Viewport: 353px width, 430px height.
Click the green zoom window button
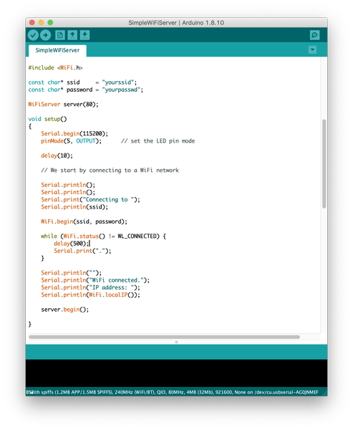pyautogui.click(x=50, y=22)
